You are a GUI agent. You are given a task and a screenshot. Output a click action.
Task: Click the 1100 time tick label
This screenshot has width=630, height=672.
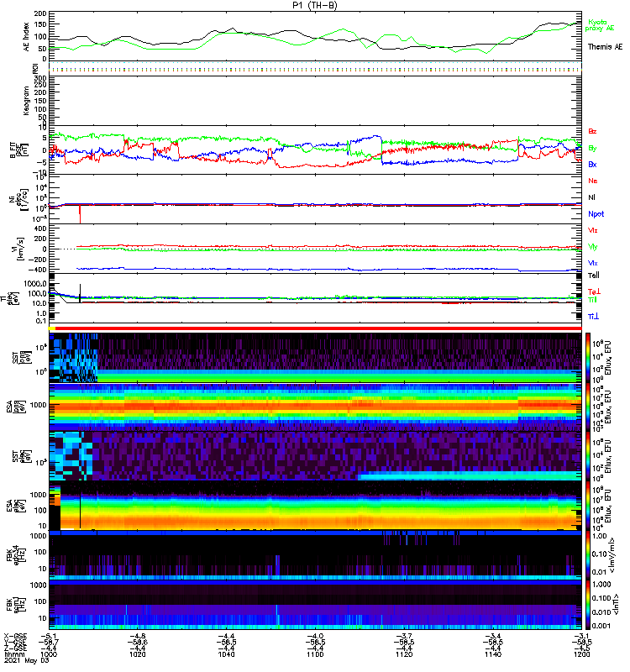coord(315,654)
